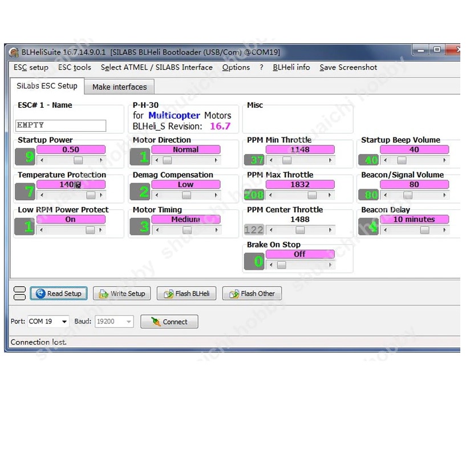The image size is (466, 466).
Task: Click right arrow of Motor Direction slider
Action: (x=216, y=160)
